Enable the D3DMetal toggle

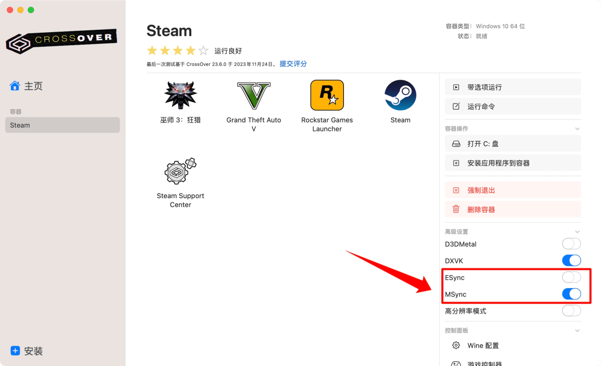point(571,244)
